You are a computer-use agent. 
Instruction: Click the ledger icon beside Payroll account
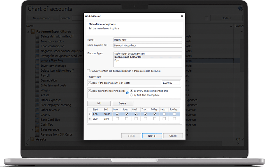(37, 75)
